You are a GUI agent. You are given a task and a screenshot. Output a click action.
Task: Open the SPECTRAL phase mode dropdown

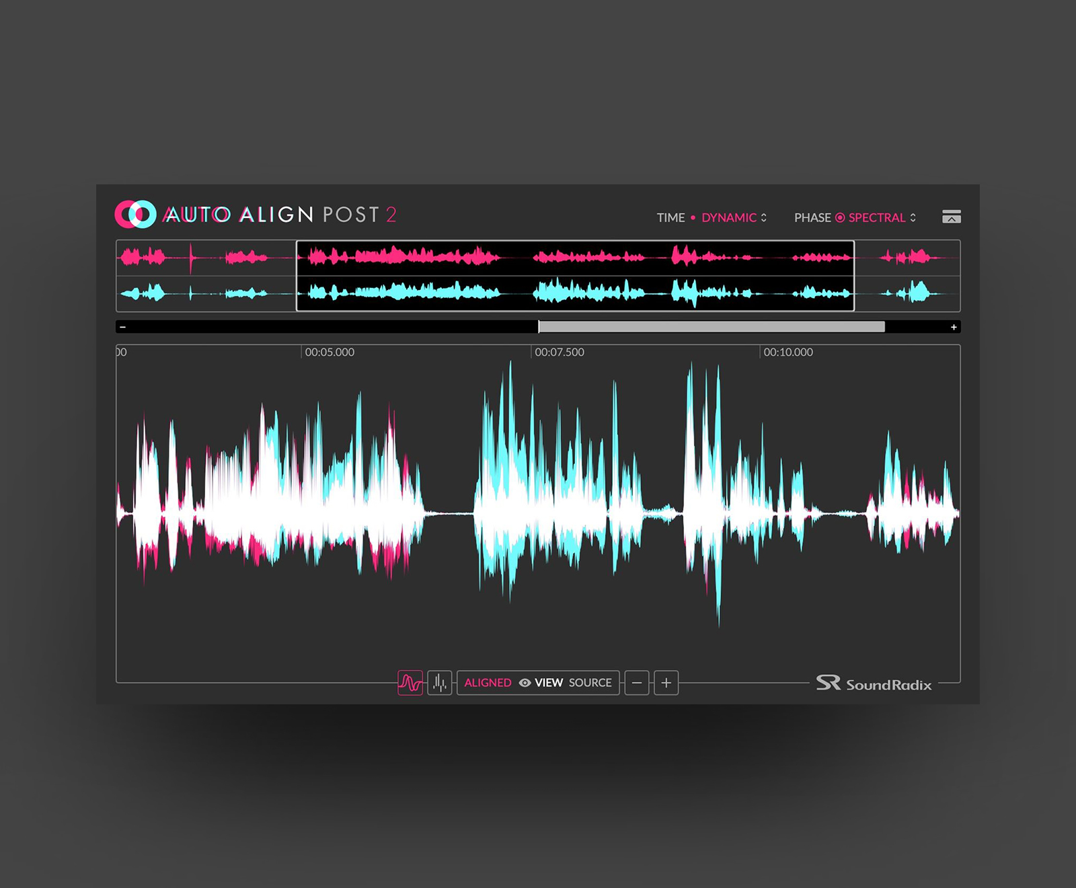[876, 217]
